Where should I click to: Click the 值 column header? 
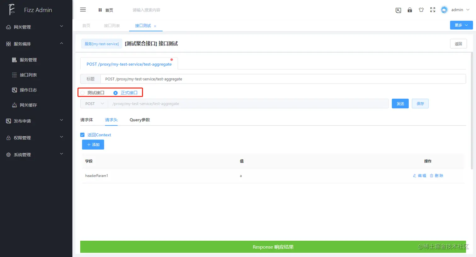242,161
